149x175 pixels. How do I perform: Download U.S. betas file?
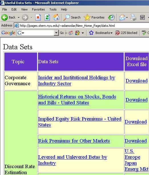(x=129, y=151)
